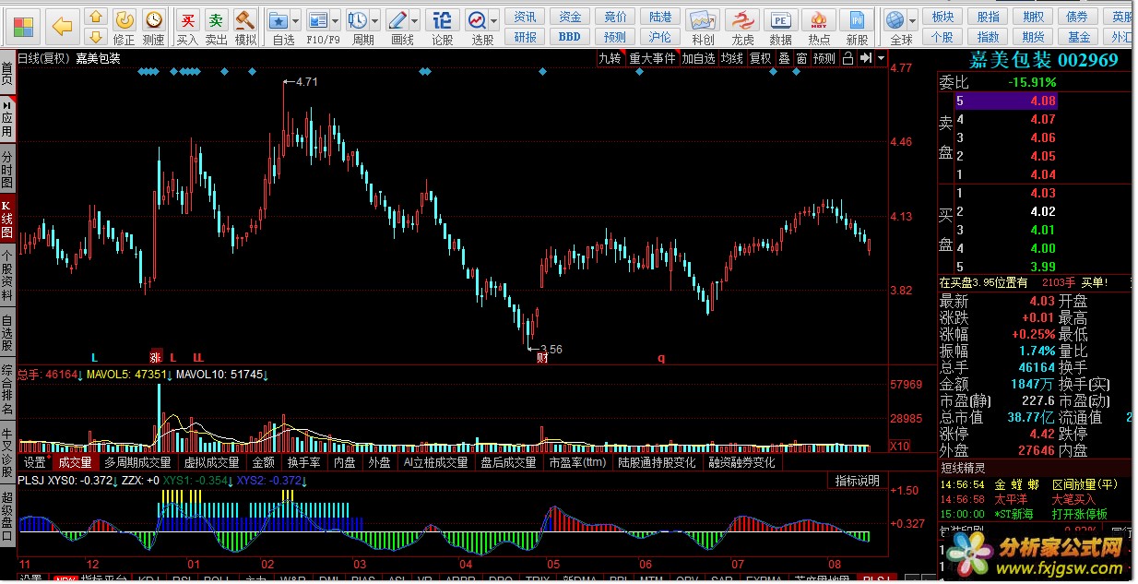Toggle 重大事件 major events display
The image size is (1138, 584).
click(x=652, y=57)
